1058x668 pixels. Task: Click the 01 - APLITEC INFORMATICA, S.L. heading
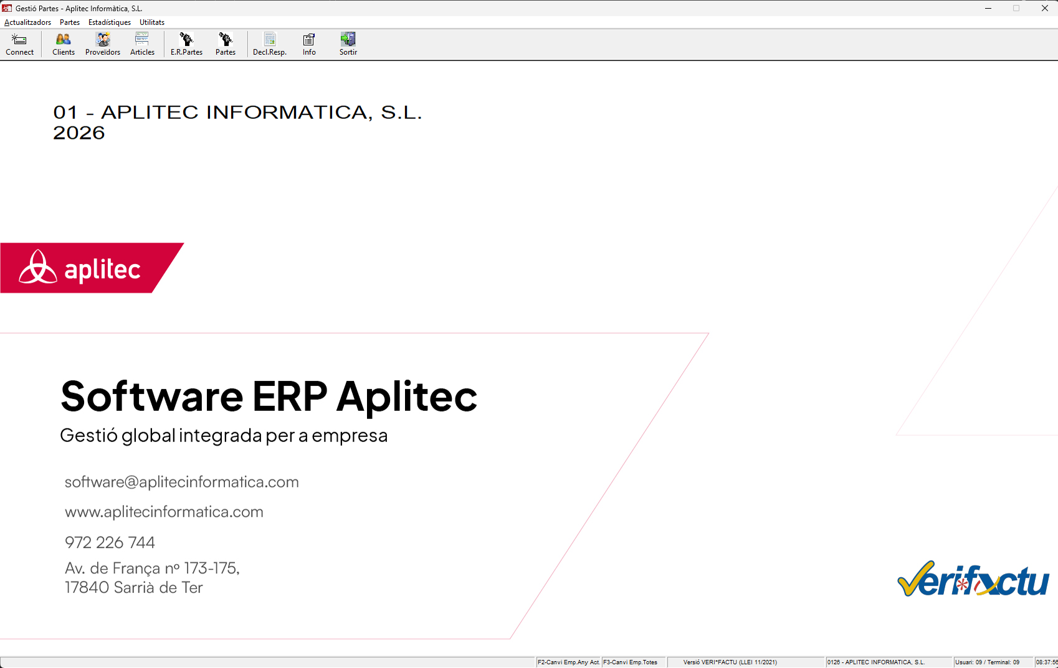click(237, 112)
